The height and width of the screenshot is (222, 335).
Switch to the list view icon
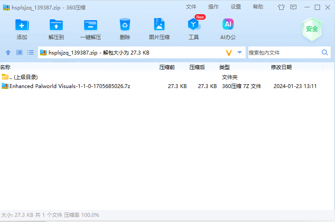point(30,52)
